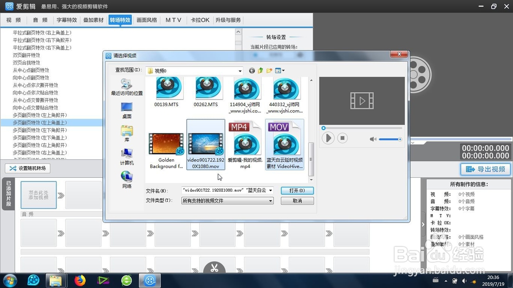The image size is (513, 288).
Task: Click transition list scroll-up arrow
Action: [238, 32]
